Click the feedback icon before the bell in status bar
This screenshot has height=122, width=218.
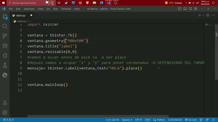[207, 120]
